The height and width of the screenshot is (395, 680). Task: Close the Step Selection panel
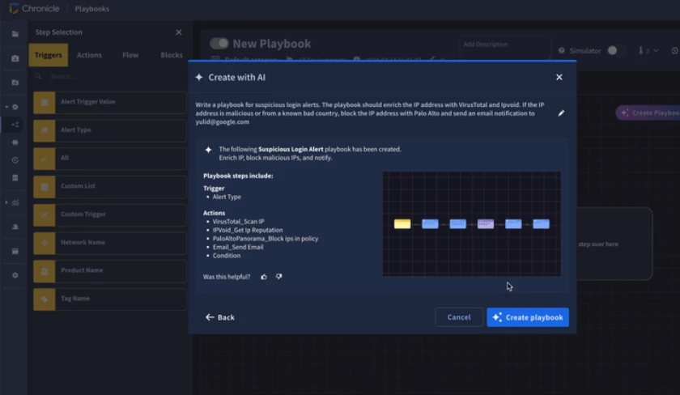179,32
